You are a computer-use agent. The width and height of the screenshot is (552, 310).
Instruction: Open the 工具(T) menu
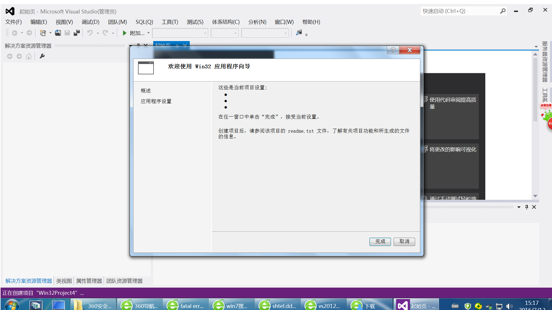(x=170, y=22)
